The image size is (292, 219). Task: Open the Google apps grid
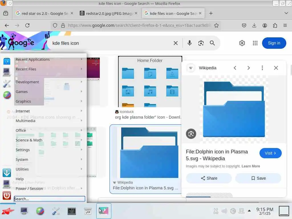coord(255,43)
